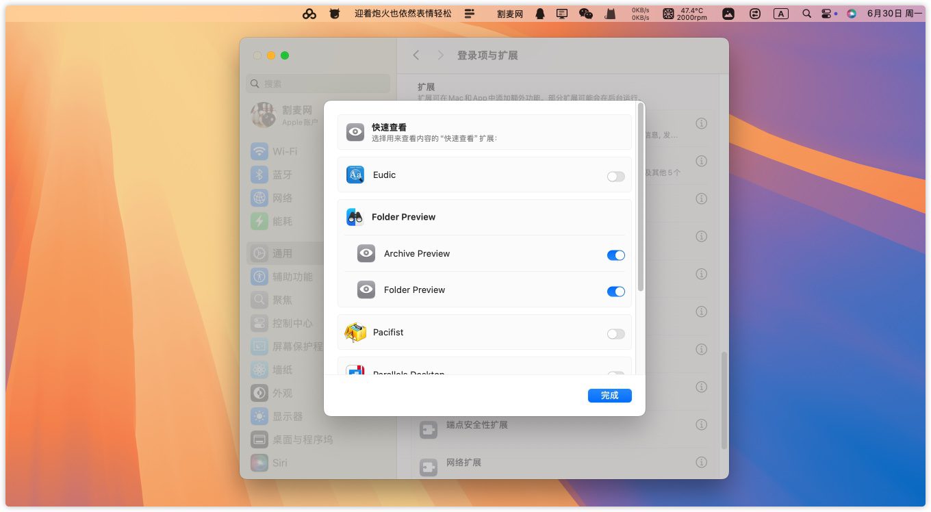Click the forward chevron navigation arrow
Screen dimensions: 931x512
(x=440, y=55)
